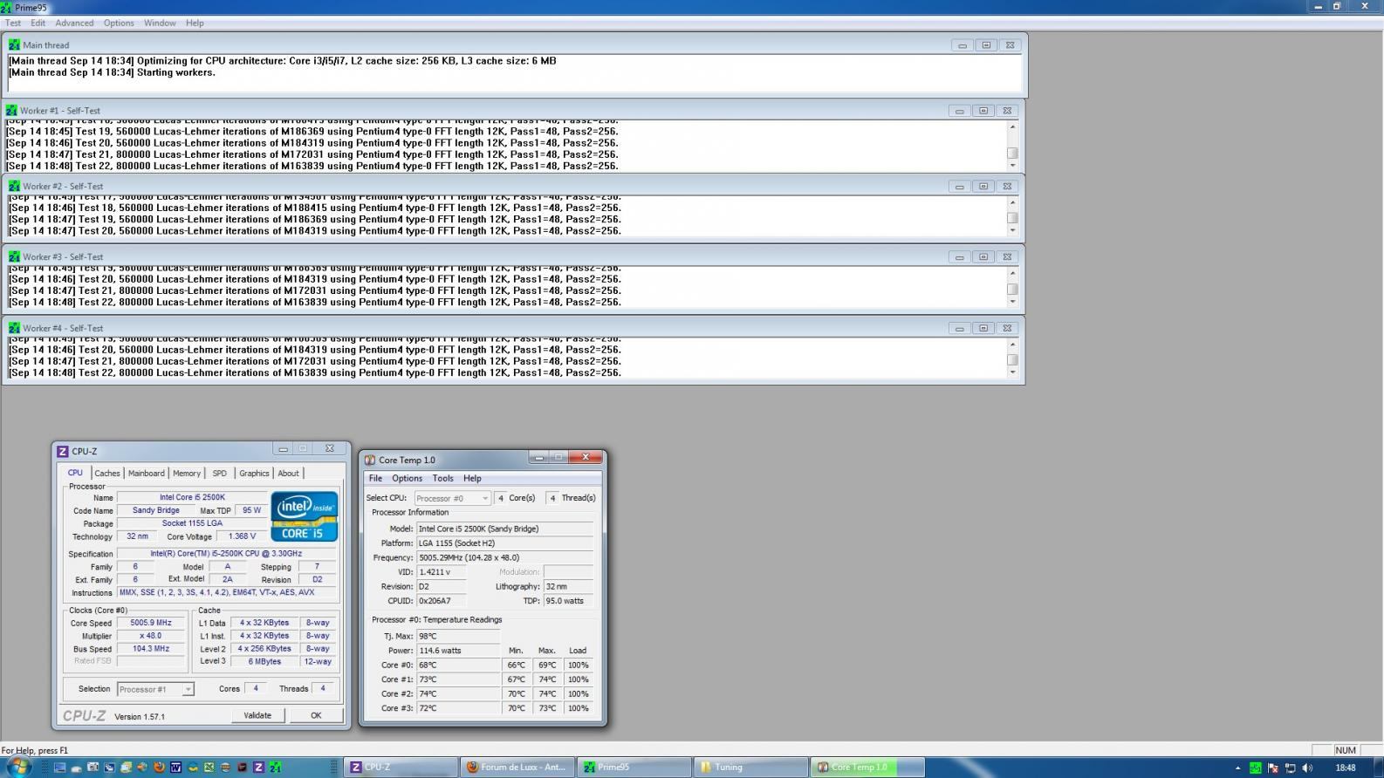Open Prime95 Edit menu

pyautogui.click(x=38, y=23)
